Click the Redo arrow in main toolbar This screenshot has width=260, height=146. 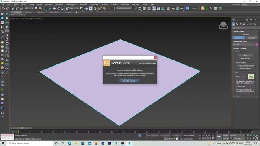tap(8, 9)
